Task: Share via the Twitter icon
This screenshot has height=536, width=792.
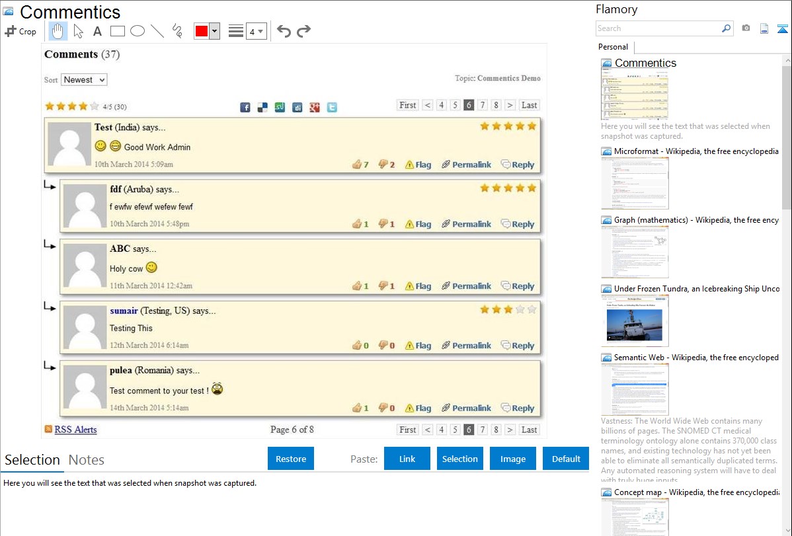Action: click(332, 107)
